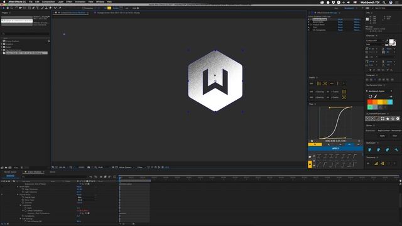Select the Zoom magnifier tool
Image resolution: width=402 pixels, height=226 pixels.
pyautogui.click(x=12, y=8)
